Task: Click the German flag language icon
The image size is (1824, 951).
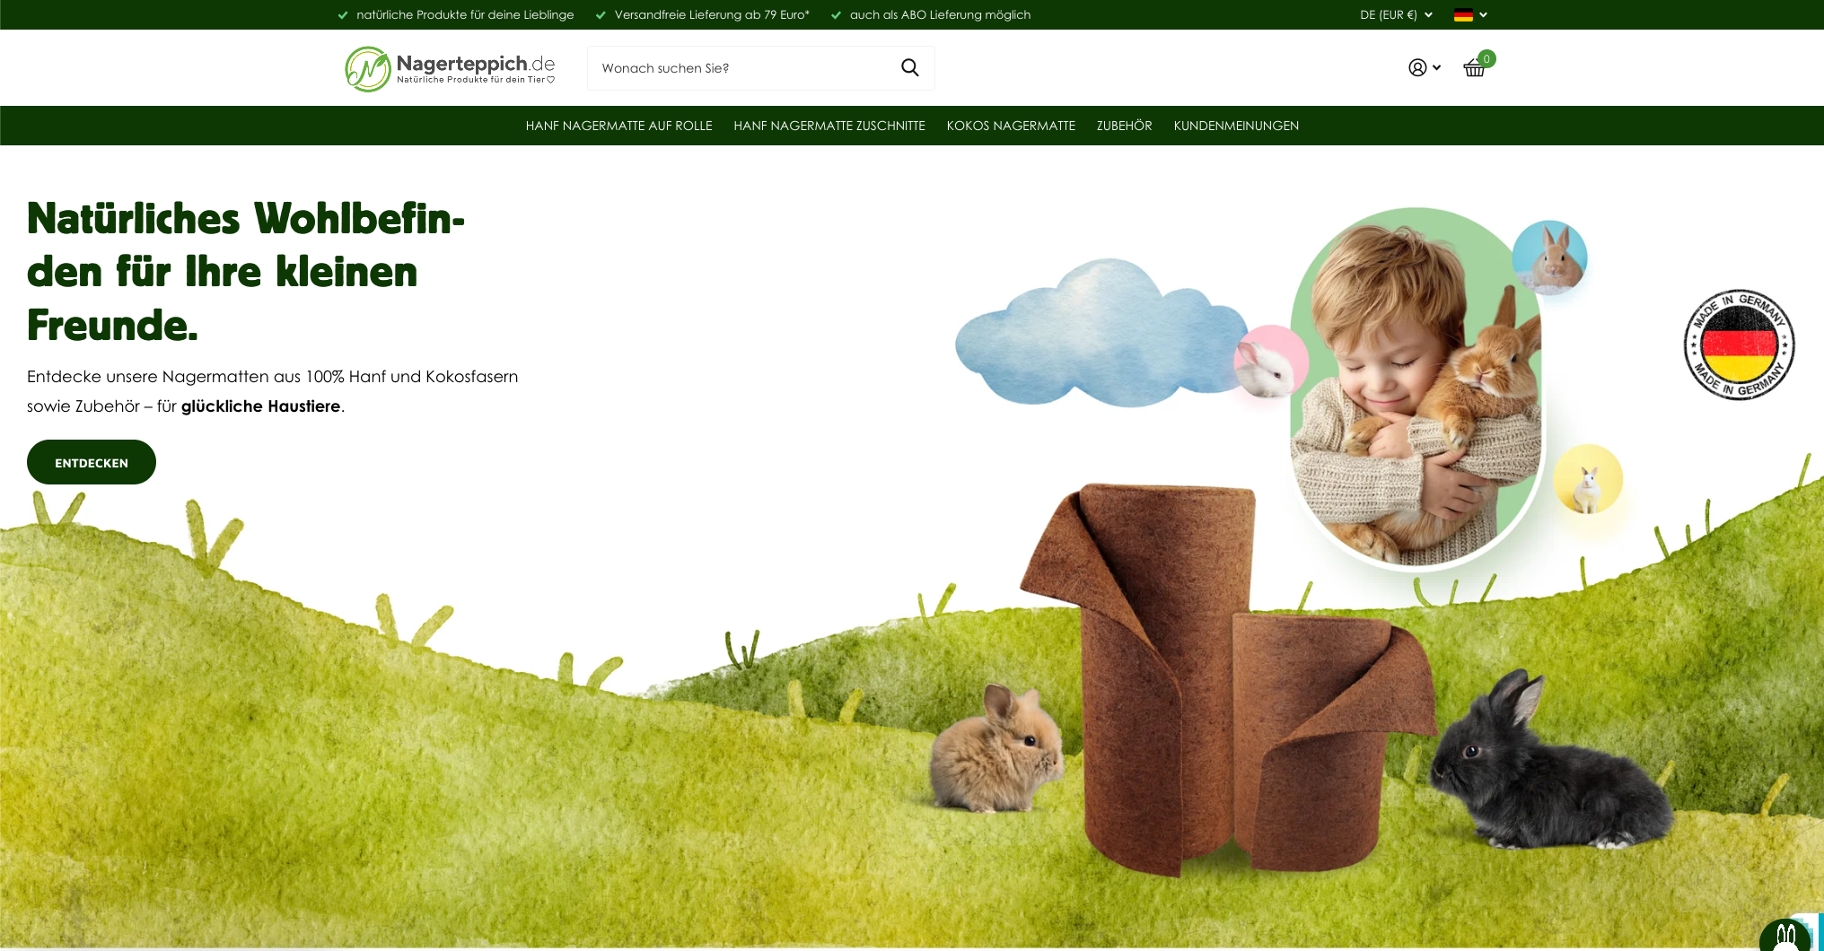Action: coord(1463,15)
